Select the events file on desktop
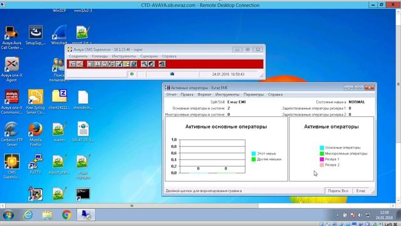401x226 pixels. [59, 132]
